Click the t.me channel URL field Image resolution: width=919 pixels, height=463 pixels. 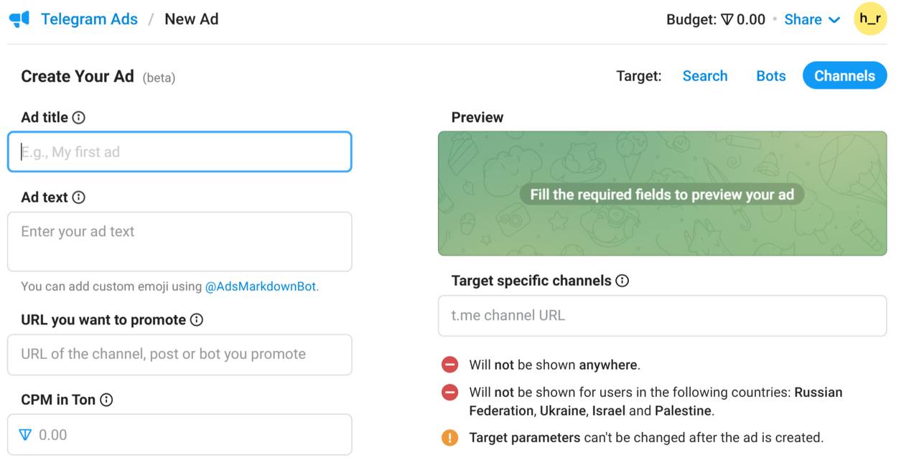point(663,316)
